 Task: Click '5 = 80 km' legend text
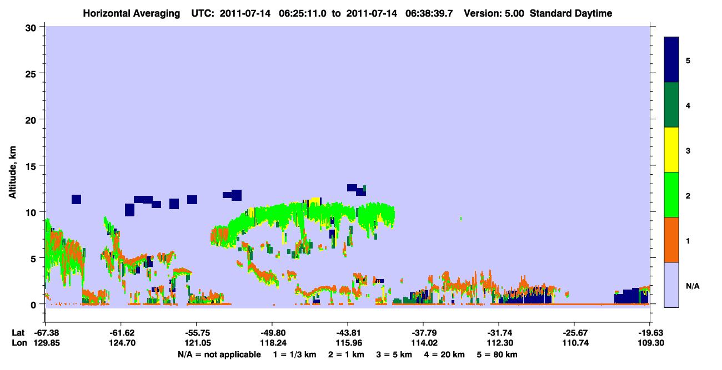pyautogui.click(x=498, y=354)
